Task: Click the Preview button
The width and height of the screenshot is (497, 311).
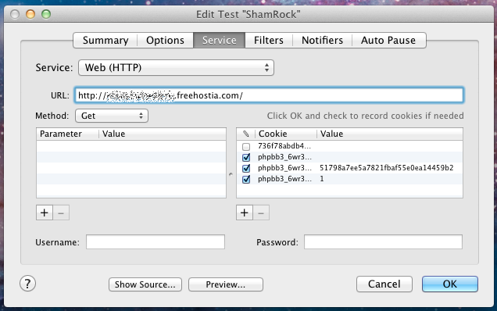Action: (x=226, y=284)
